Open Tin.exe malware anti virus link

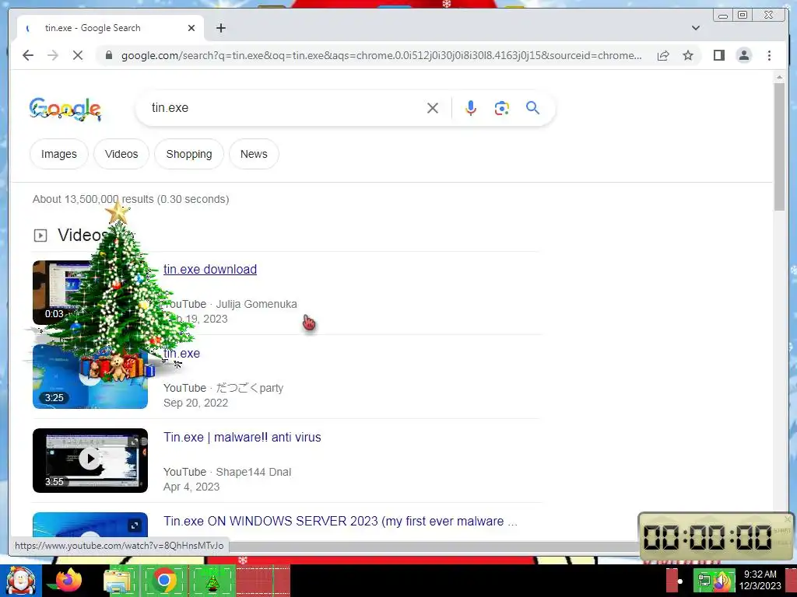242,437
